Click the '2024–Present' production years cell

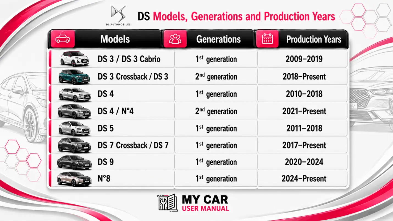(x=303, y=179)
